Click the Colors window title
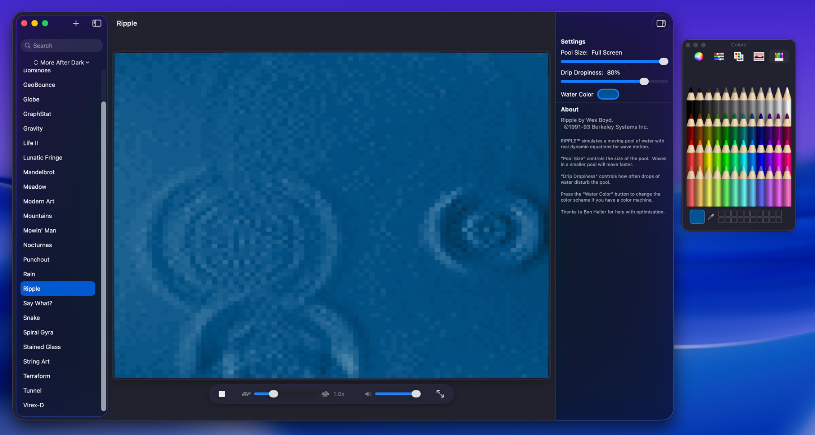 [x=738, y=45]
